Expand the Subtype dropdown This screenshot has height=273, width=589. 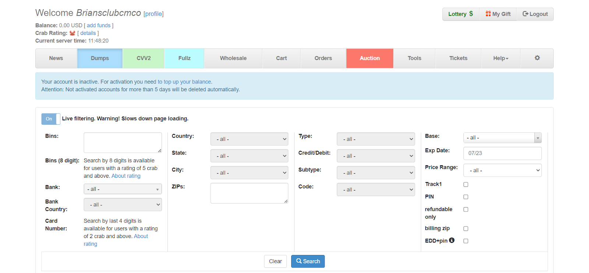(376, 173)
